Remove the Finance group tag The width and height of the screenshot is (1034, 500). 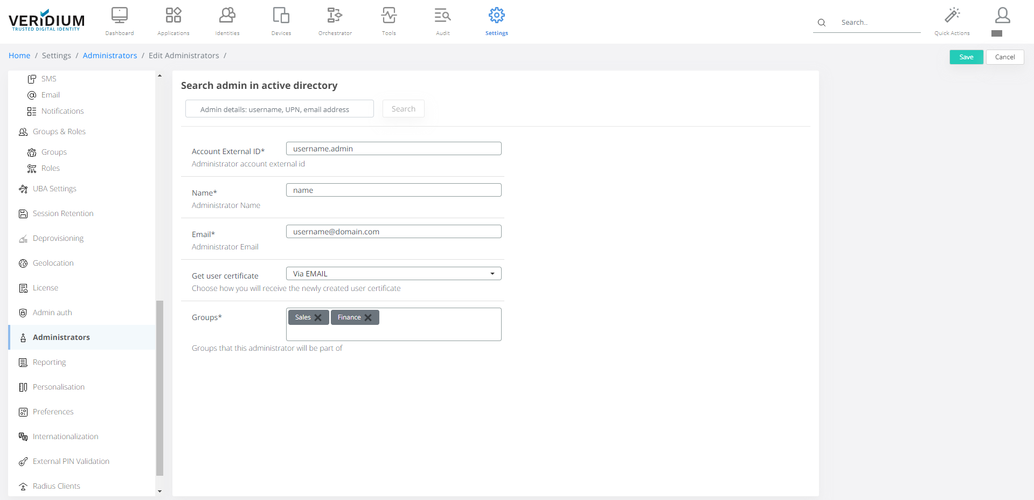[x=368, y=318]
